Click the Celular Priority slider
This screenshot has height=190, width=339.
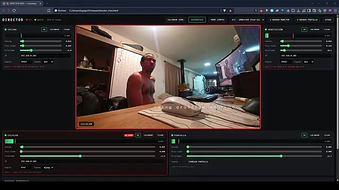tap(87, 156)
